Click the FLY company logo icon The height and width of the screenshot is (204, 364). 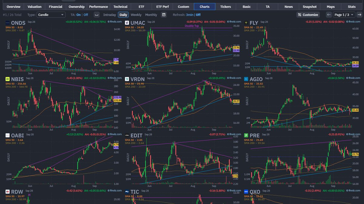[246, 23]
